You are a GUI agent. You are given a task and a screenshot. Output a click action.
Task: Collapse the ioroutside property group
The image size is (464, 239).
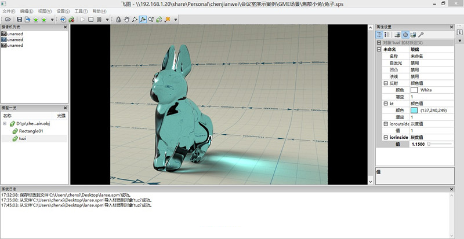[x=386, y=124]
